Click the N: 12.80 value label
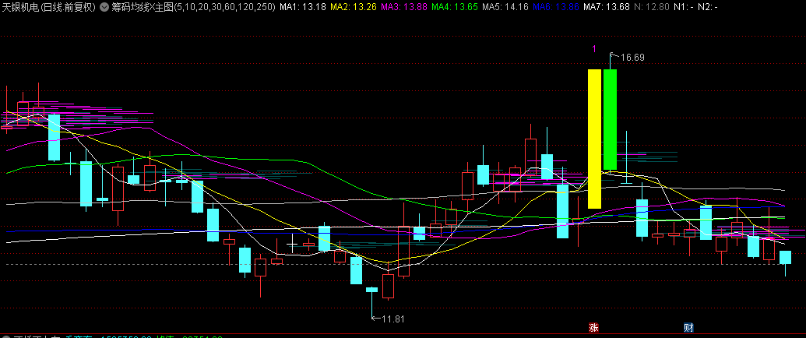The width and height of the screenshot is (806, 338). coord(653,7)
